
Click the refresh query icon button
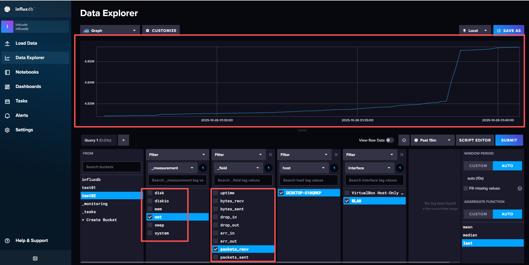click(x=404, y=140)
